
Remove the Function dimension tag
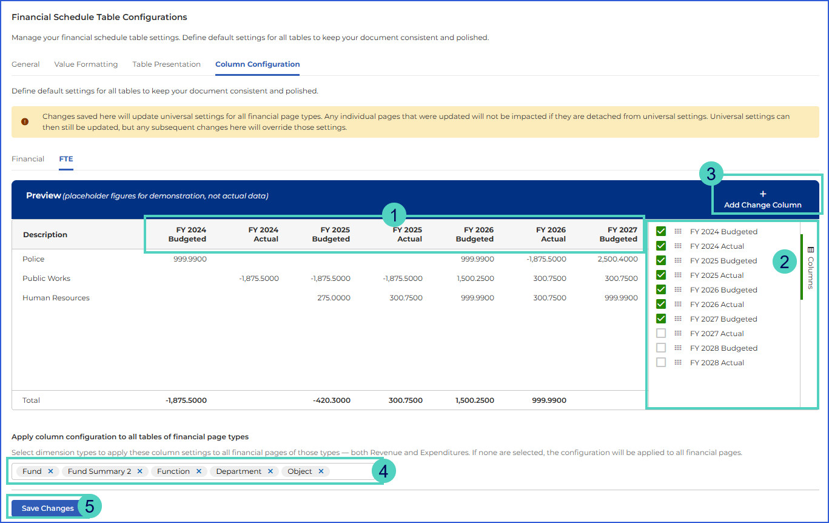click(x=198, y=471)
